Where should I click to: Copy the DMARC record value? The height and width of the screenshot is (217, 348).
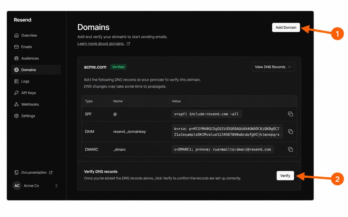290,149
